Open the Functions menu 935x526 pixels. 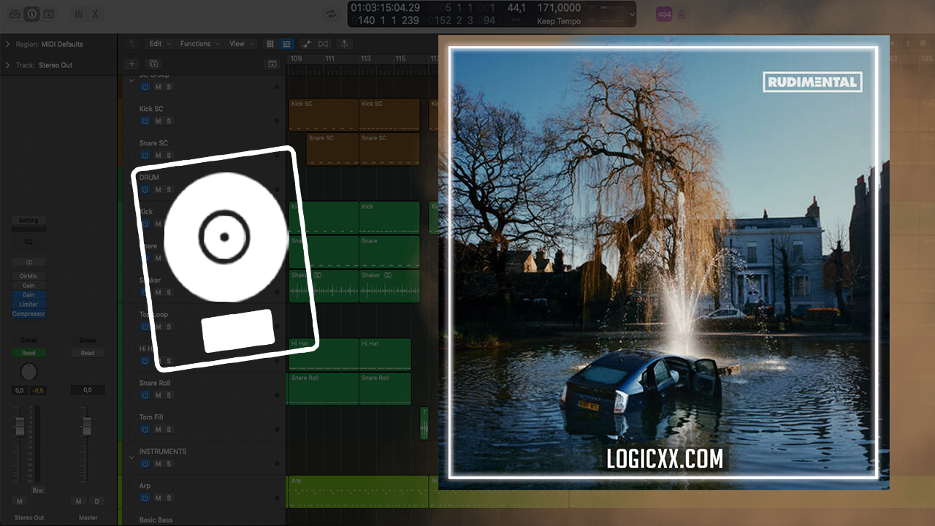coord(199,44)
